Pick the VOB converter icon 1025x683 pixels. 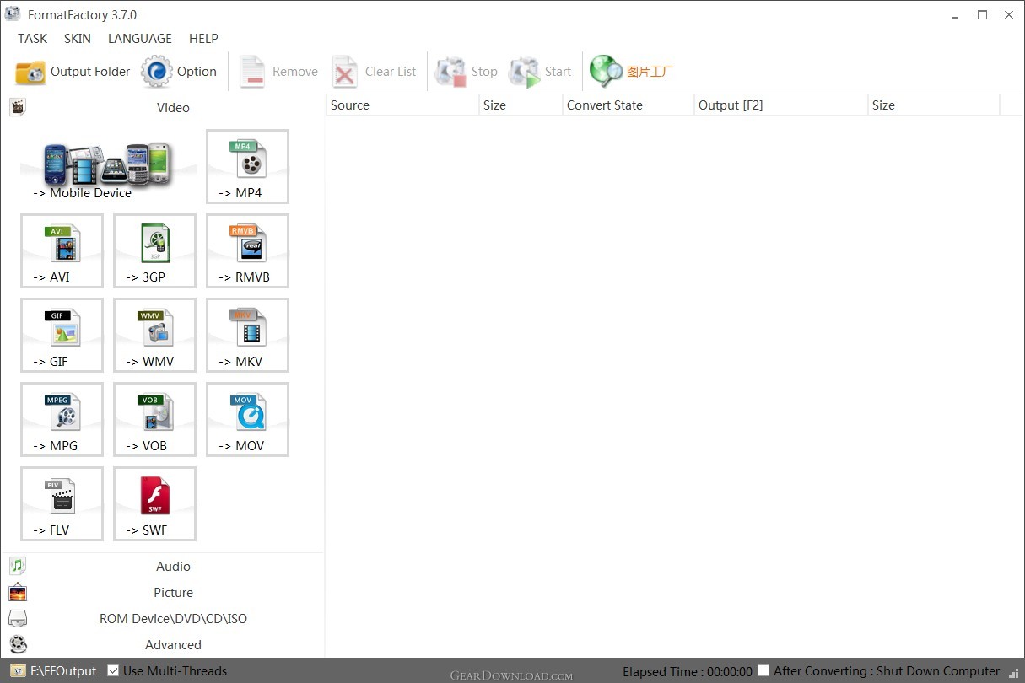[x=154, y=419]
